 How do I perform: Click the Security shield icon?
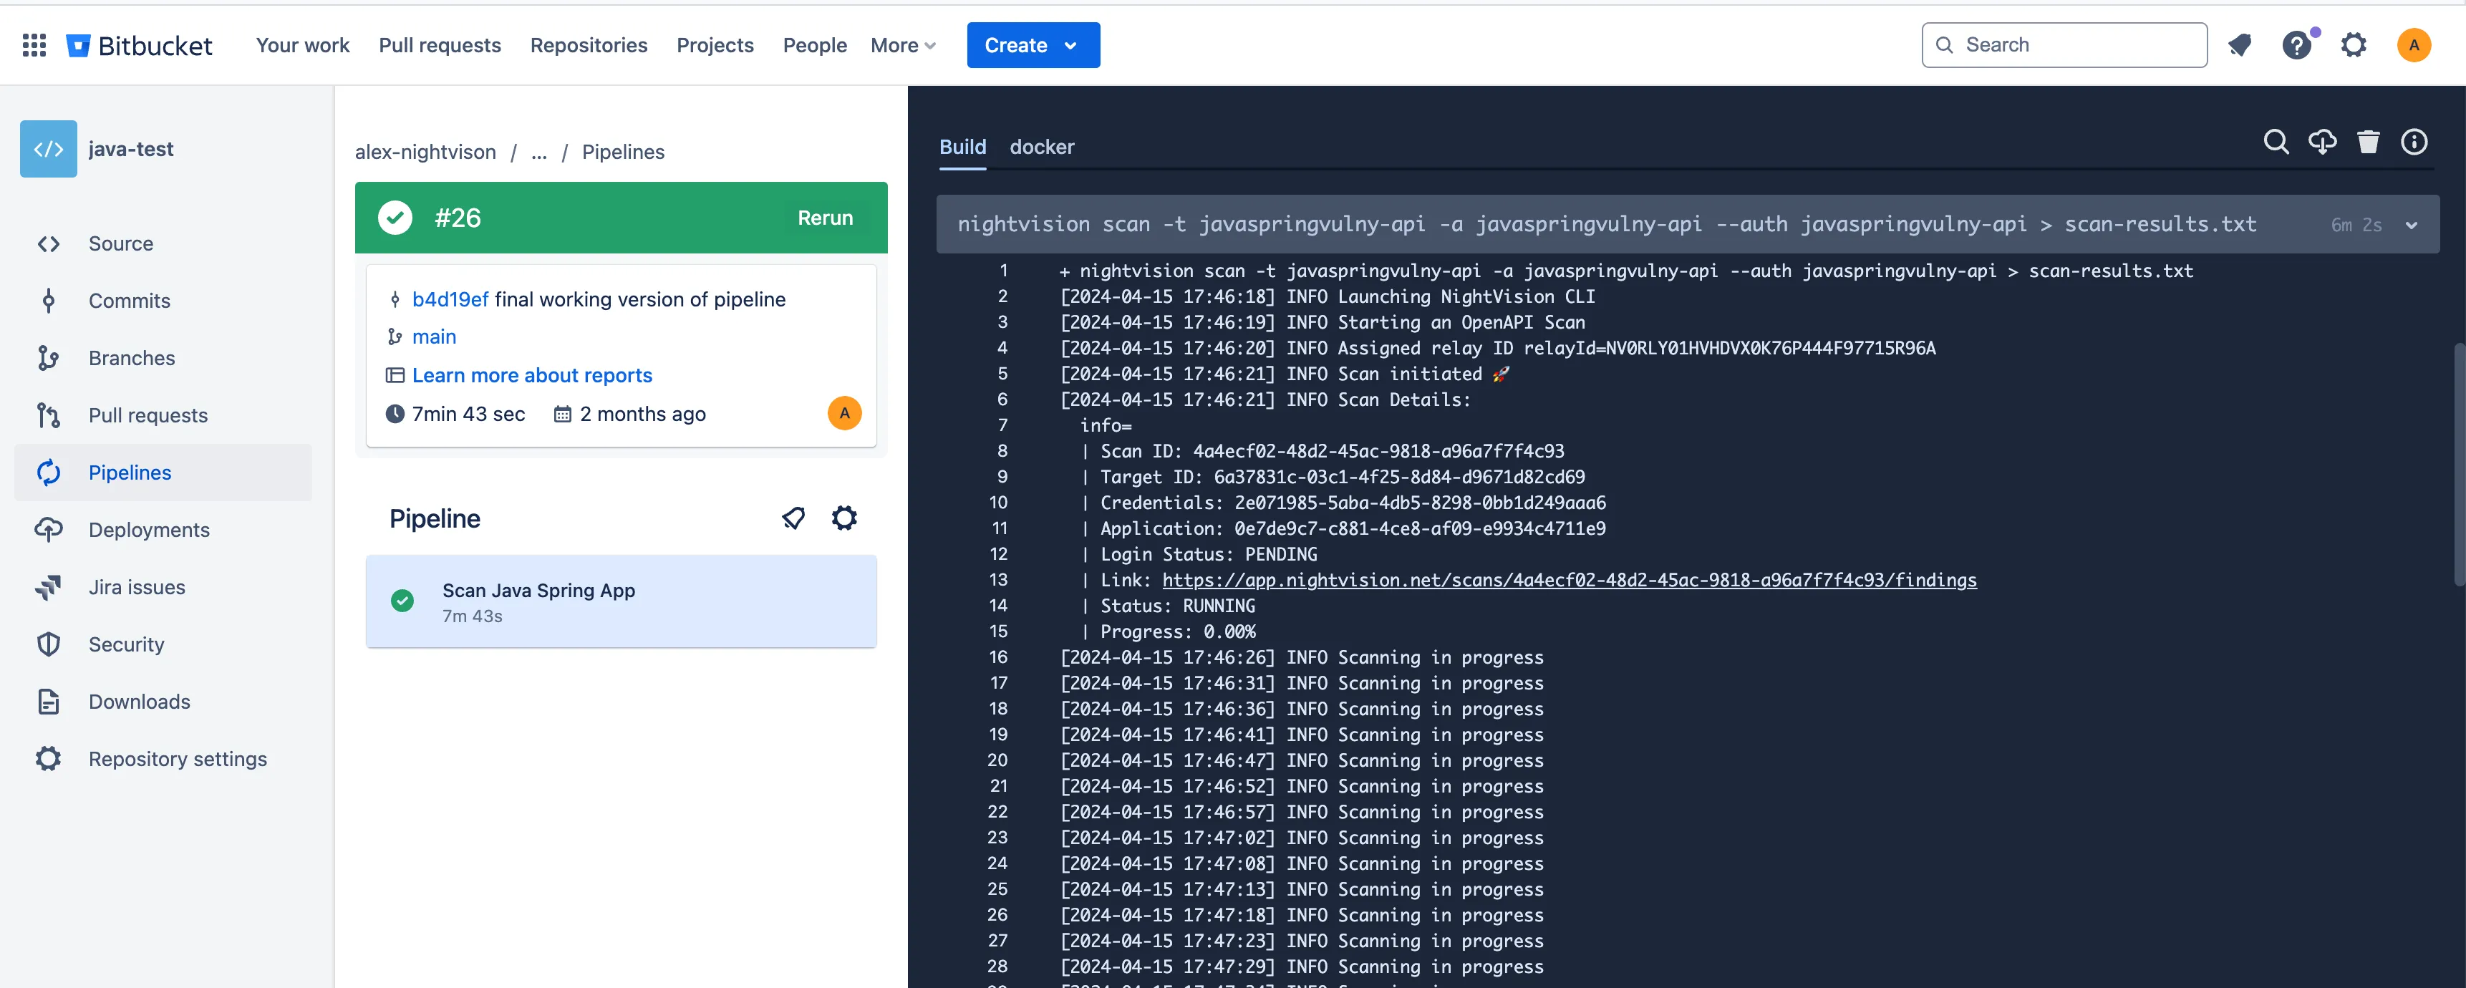point(49,644)
